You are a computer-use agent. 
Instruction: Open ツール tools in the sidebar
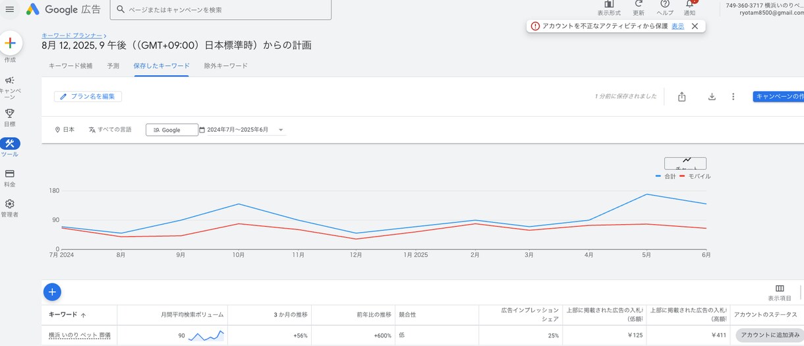coord(10,148)
